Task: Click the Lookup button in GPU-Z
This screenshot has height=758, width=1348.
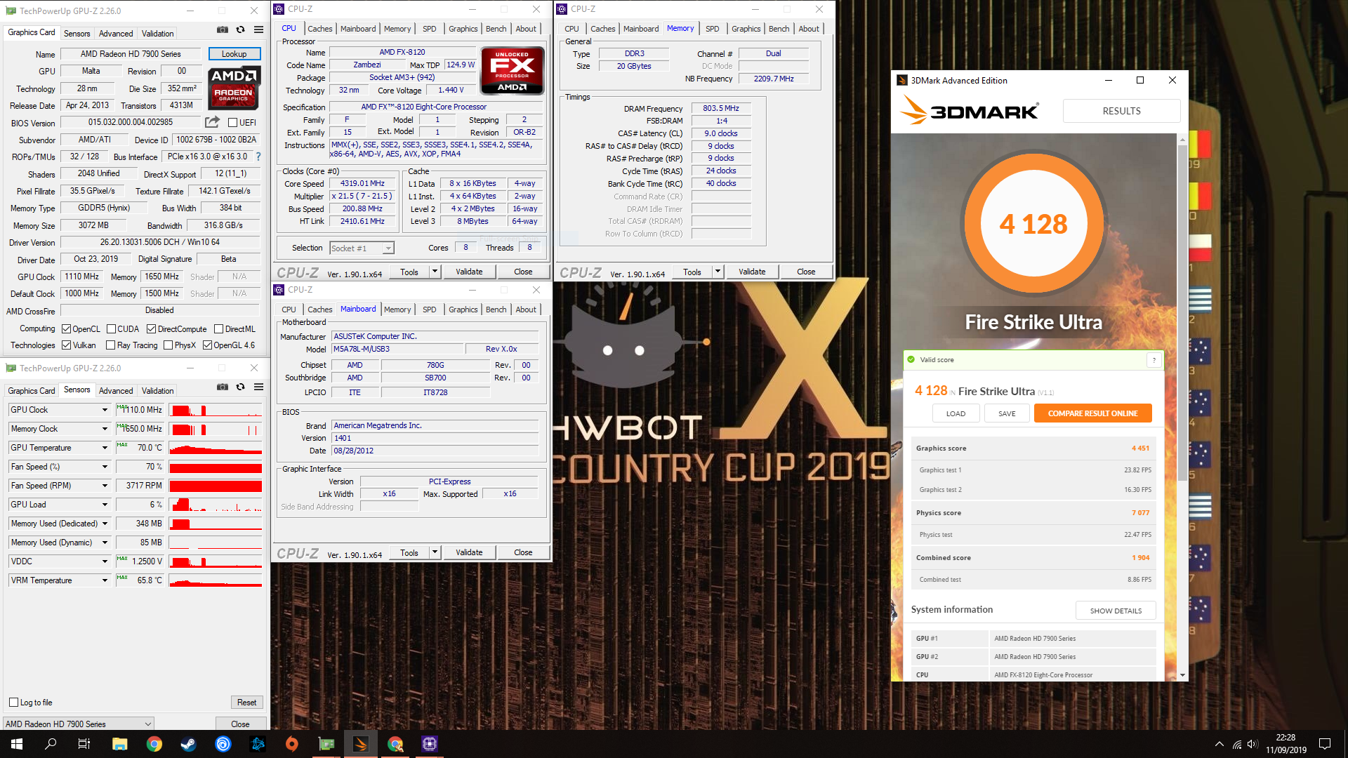Action: (x=234, y=54)
